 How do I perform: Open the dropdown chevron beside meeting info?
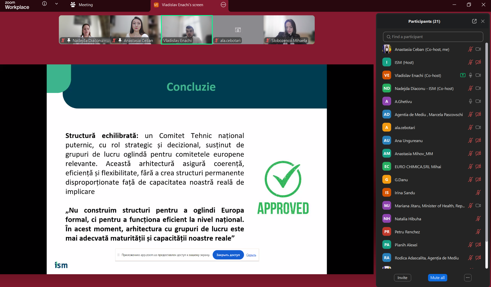(57, 4)
